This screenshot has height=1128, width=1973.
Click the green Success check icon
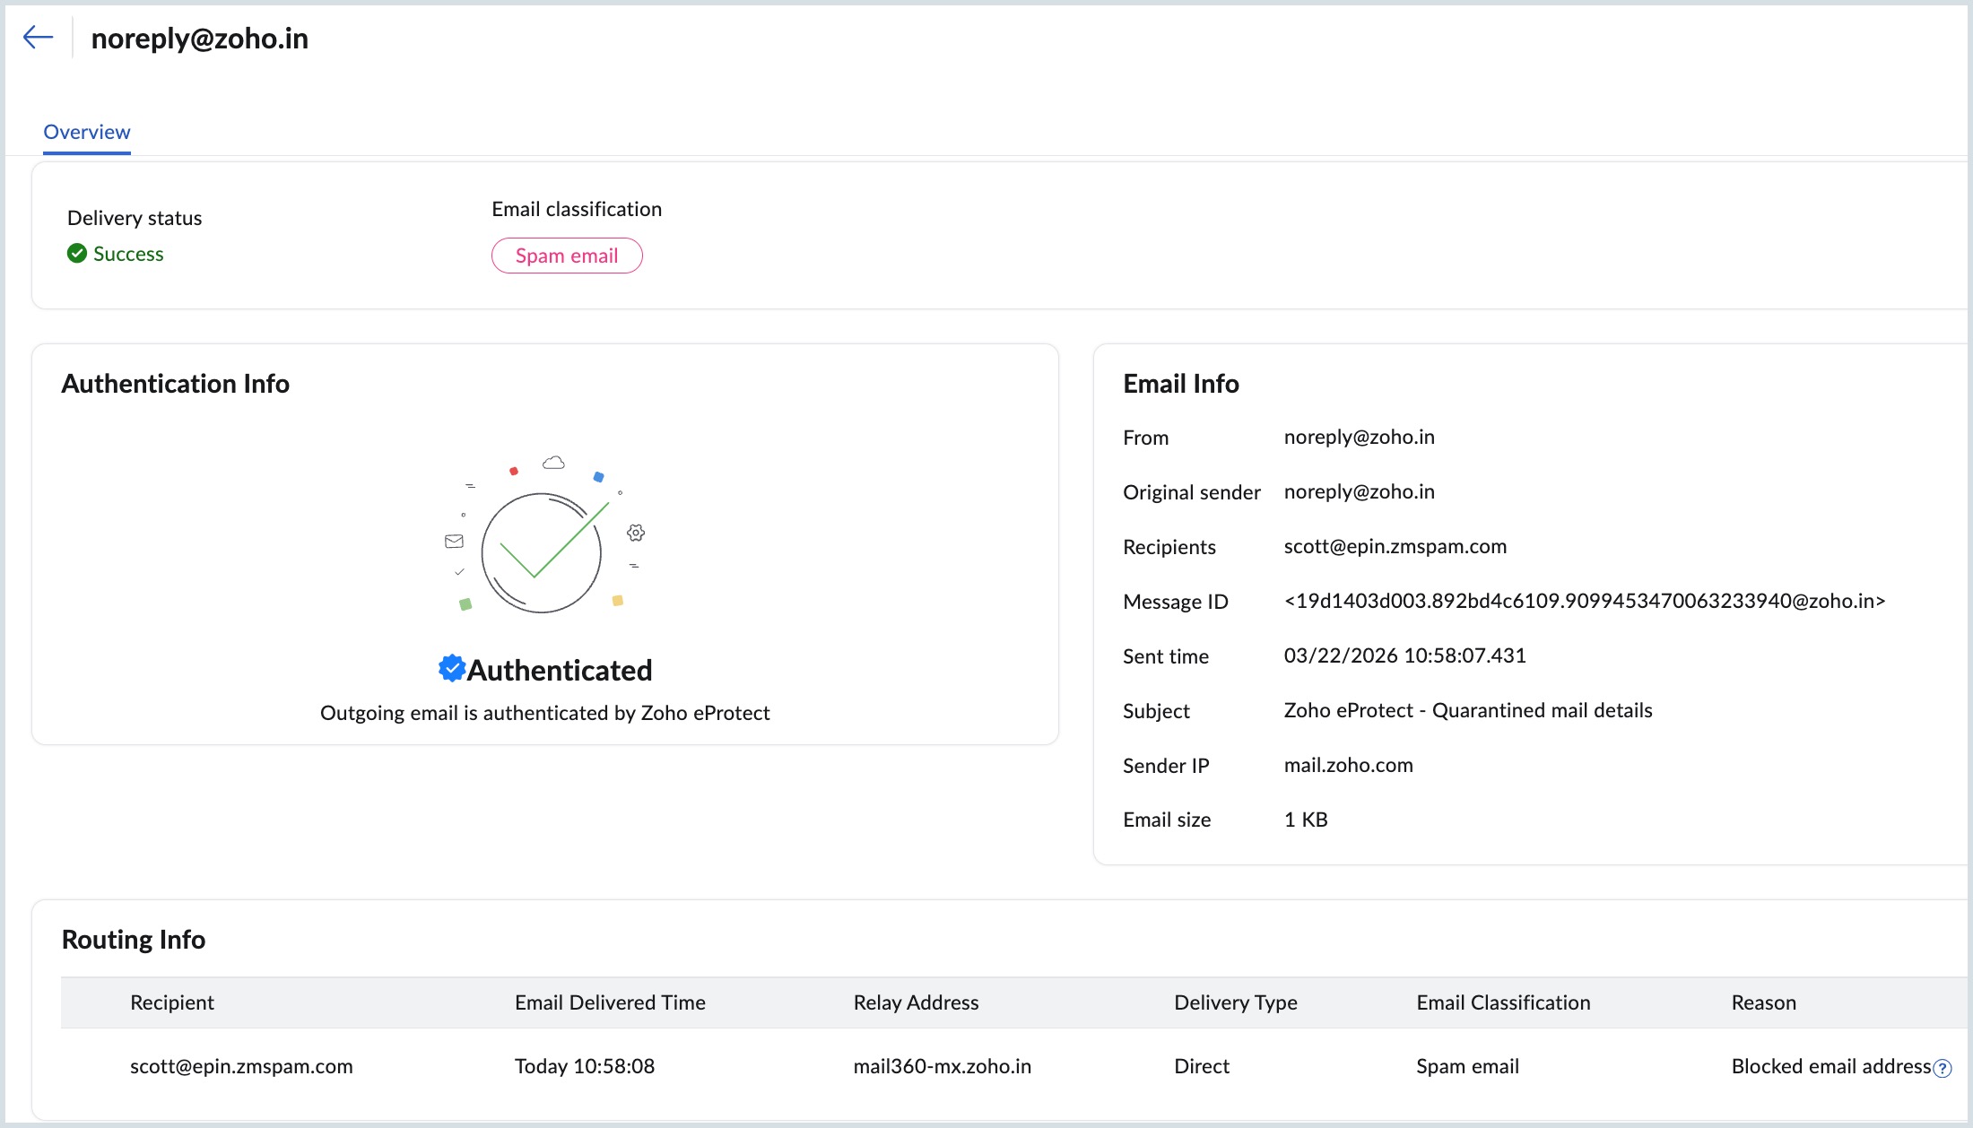77,254
